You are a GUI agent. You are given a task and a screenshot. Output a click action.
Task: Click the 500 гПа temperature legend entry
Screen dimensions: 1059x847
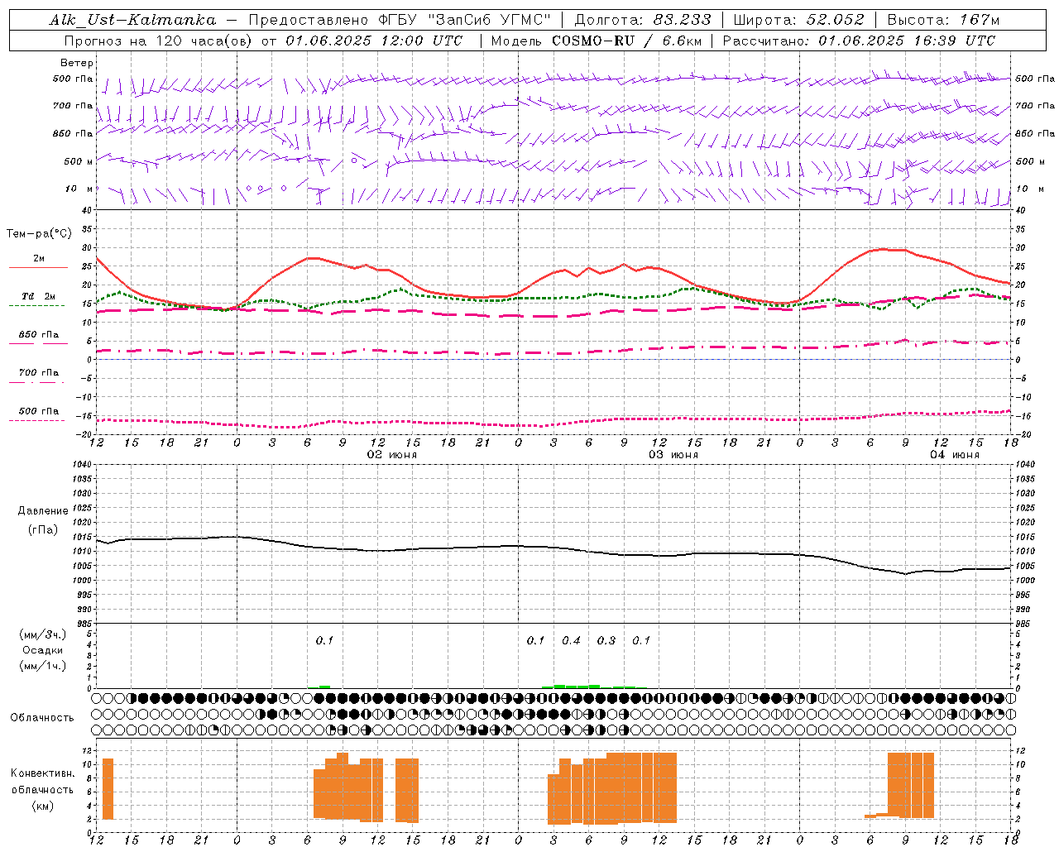point(39,411)
